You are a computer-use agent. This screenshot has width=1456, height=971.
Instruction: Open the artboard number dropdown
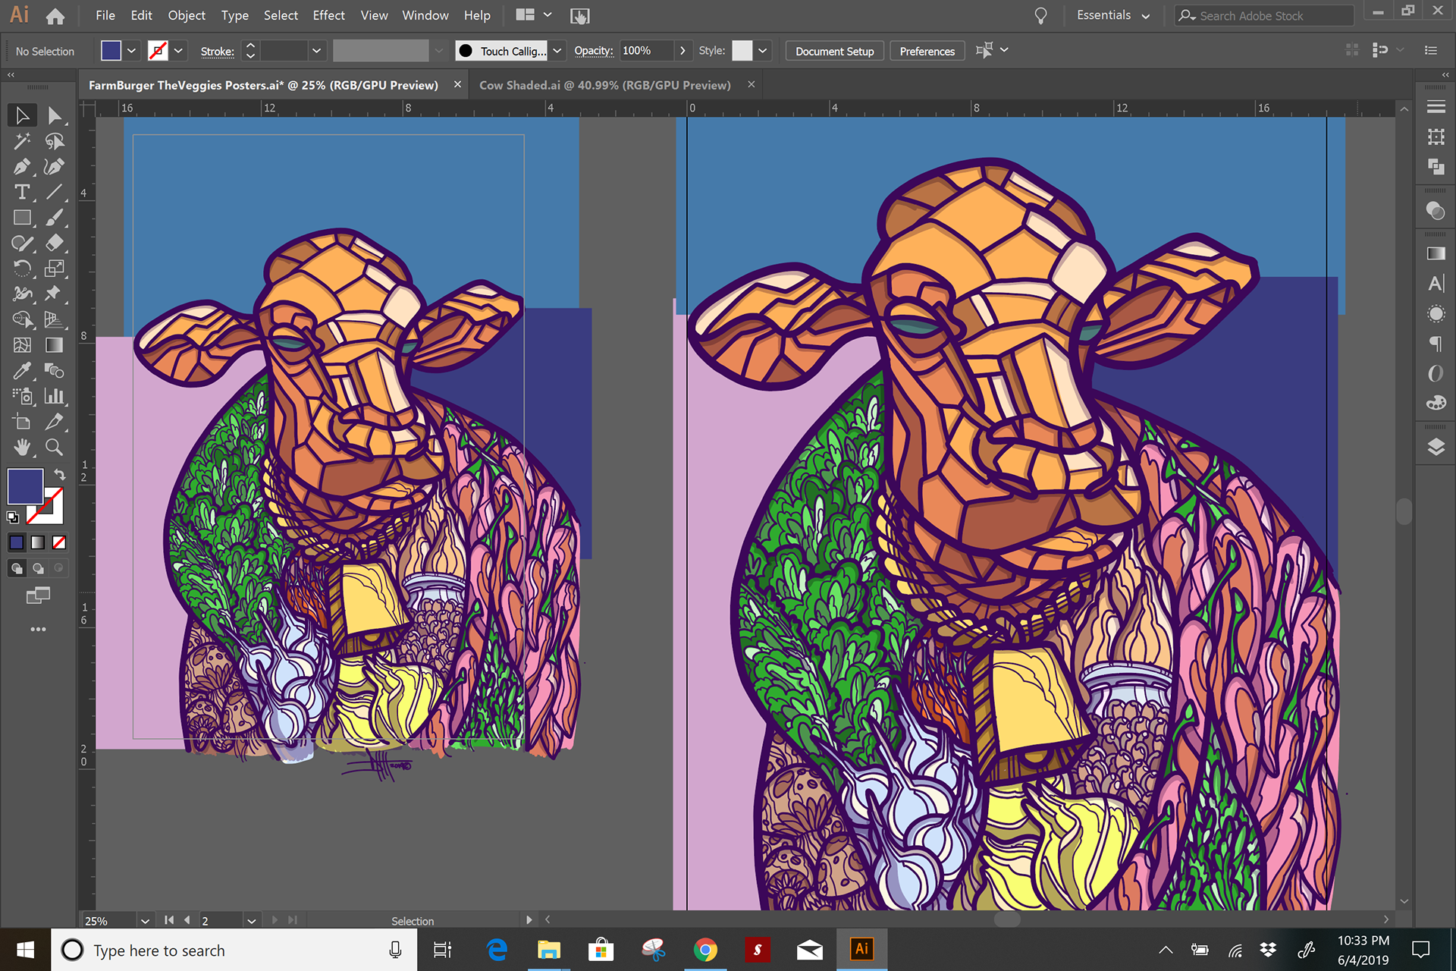coord(251,920)
